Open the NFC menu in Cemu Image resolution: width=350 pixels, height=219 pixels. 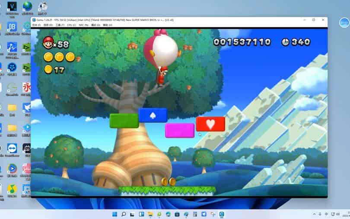coord(83,25)
